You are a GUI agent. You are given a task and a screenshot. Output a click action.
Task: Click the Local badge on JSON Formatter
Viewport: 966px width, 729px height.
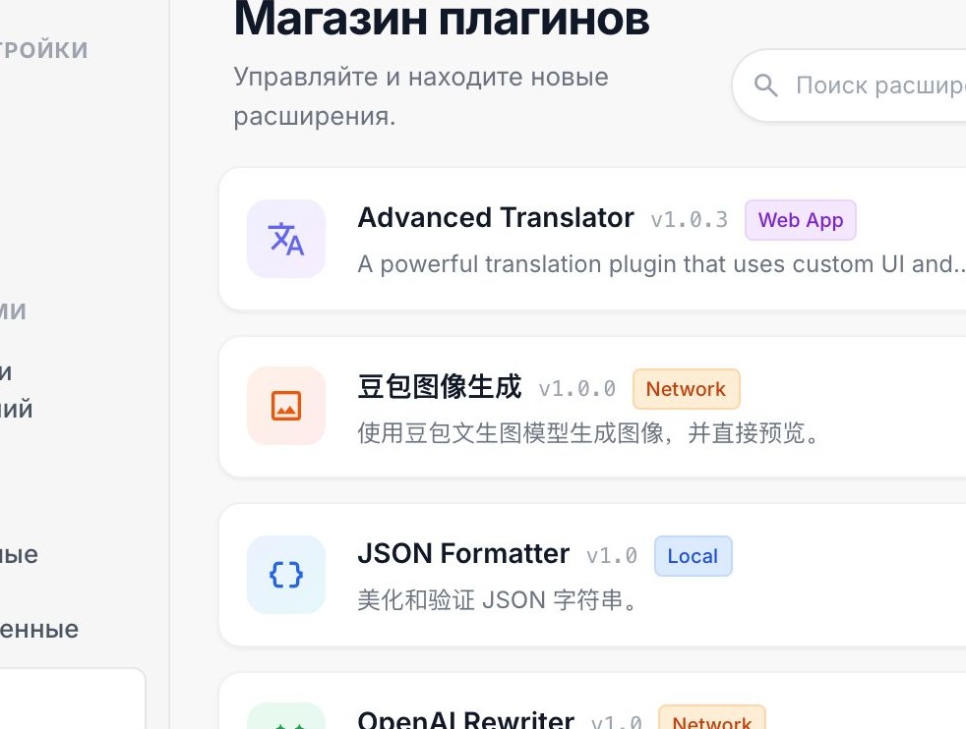694,556
